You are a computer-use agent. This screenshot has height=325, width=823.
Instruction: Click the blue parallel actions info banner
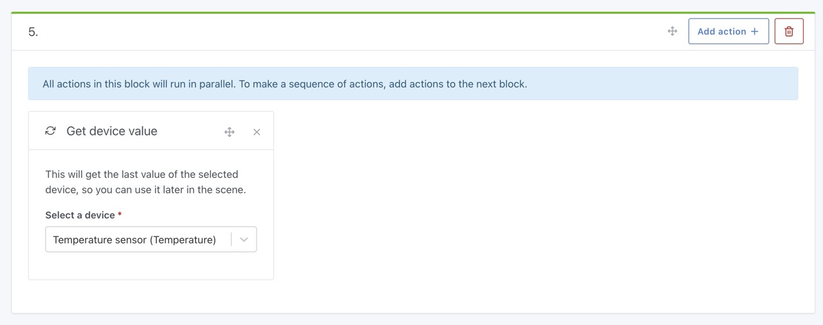click(413, 83)
